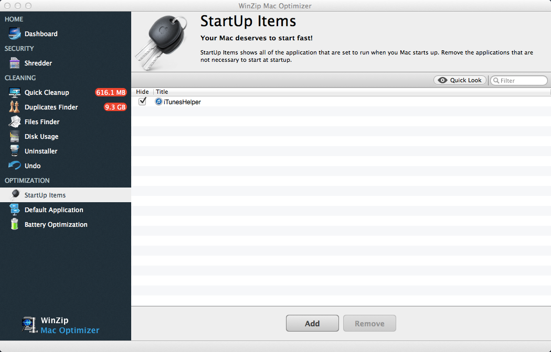This screenshot has width=551, height=352.
Task: Click the Default Application signpost icon
Action: pyautogui.click(x=15, y=210)
